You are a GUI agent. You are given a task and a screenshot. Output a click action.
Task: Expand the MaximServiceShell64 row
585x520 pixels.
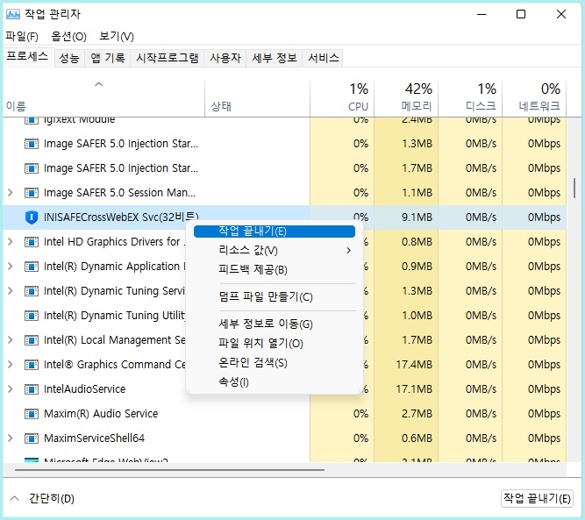tap(11, 438)
